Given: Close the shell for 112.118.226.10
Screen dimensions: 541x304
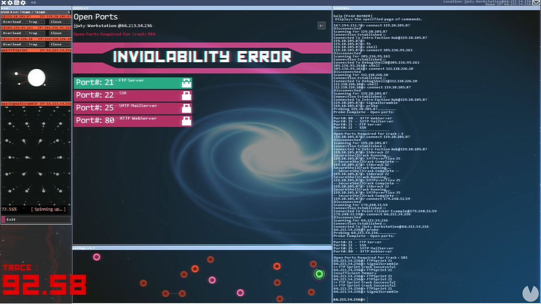Looking at the screenshot, I should (56, 44).
